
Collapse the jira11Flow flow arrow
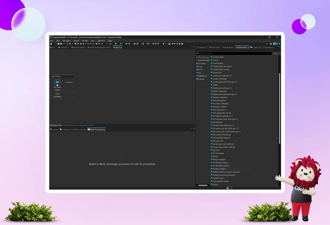(x=51, y=77)
